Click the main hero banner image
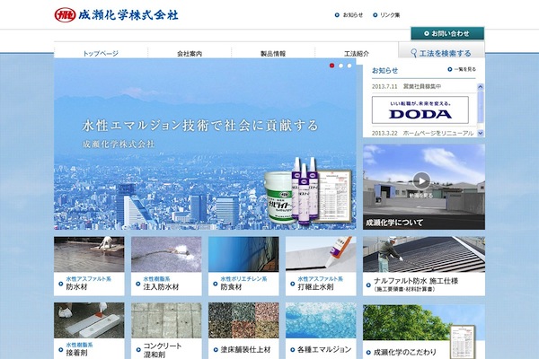The height and width of the screenshot is (359, 539). pos(205,144)
